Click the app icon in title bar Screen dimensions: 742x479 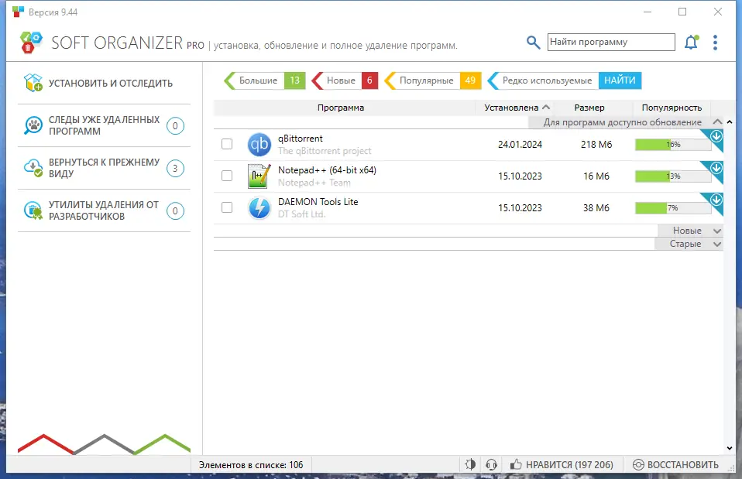coord(18,12)
